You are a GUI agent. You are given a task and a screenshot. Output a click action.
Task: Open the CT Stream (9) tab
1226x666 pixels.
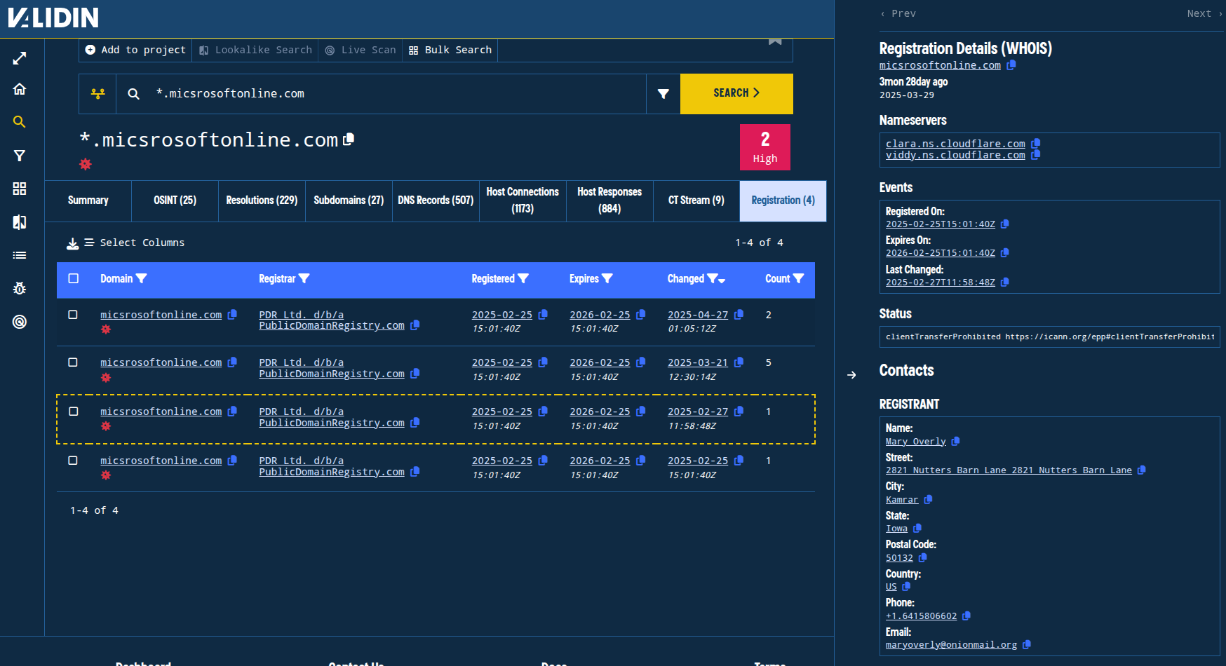696,201
